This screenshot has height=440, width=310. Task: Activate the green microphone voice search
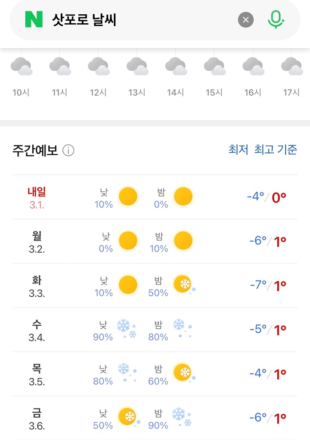[x=276, y=20]
